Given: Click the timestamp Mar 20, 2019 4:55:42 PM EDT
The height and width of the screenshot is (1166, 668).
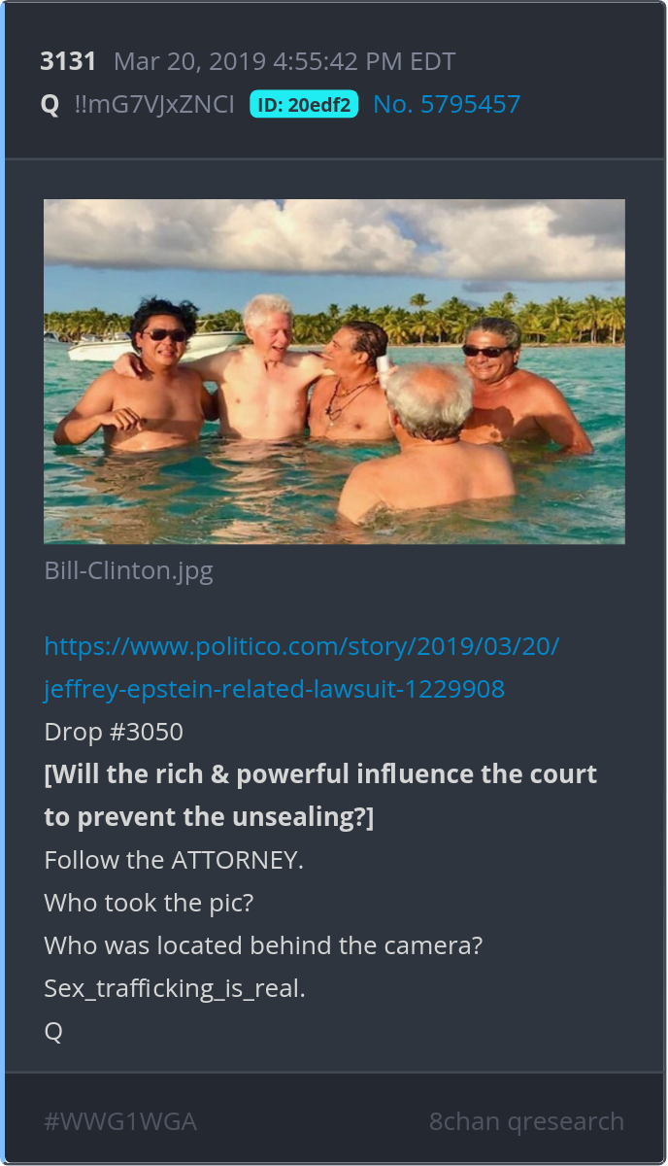Looking at the screenshot, I should 284,61.
